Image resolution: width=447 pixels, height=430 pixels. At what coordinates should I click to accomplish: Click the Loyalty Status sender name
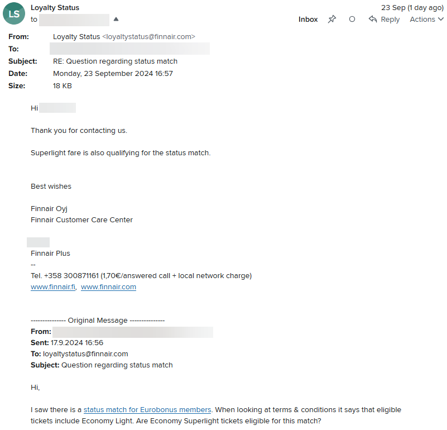[55, 8]
